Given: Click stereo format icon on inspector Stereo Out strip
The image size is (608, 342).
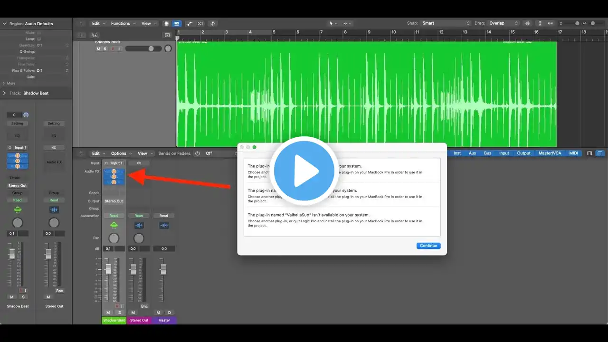Looking at the screenshot, I should 54,148.
